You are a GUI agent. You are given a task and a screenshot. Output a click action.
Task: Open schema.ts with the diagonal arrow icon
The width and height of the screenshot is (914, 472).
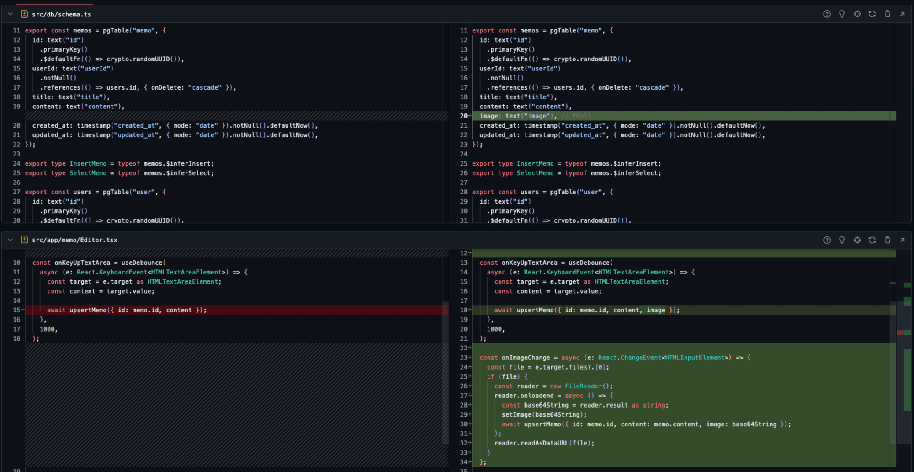(x=902, y=14)
